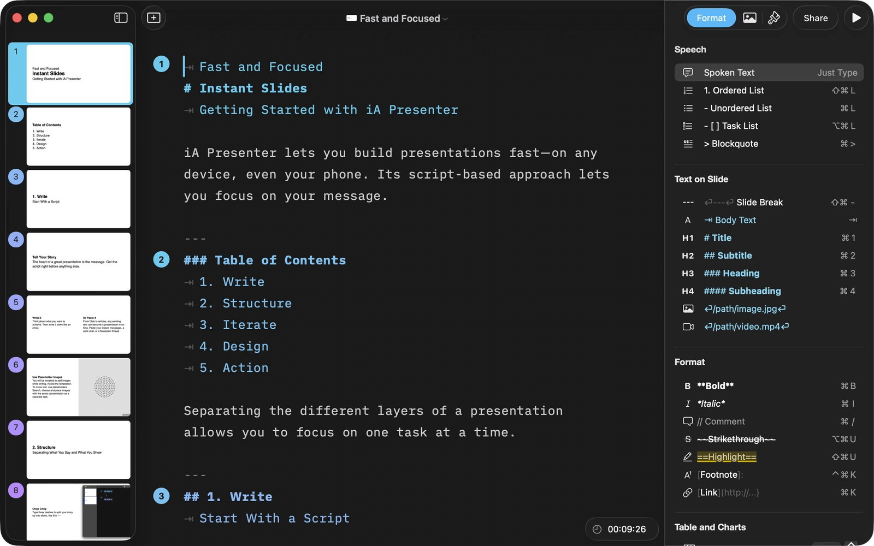Click slide marker 3 in editor

click(161, 496)
